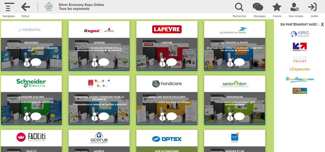Open the FACIL'iti exhibitor card
Screen dimensions: 325x152
pos(31,141)
